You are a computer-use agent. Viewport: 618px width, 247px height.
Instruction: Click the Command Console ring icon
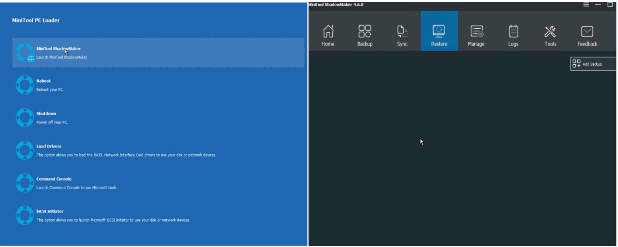pyautogui.click(x=25, y=183)
